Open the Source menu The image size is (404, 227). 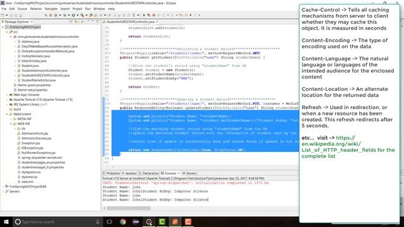(x=22, y=9)
